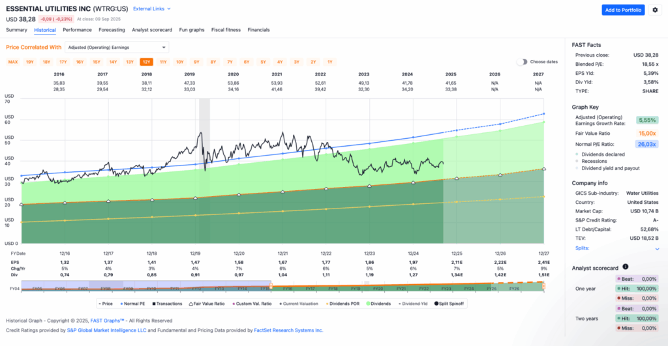
Task: Open FactSet Research Systems Inc. link
Action: click(x=288, y=330)
